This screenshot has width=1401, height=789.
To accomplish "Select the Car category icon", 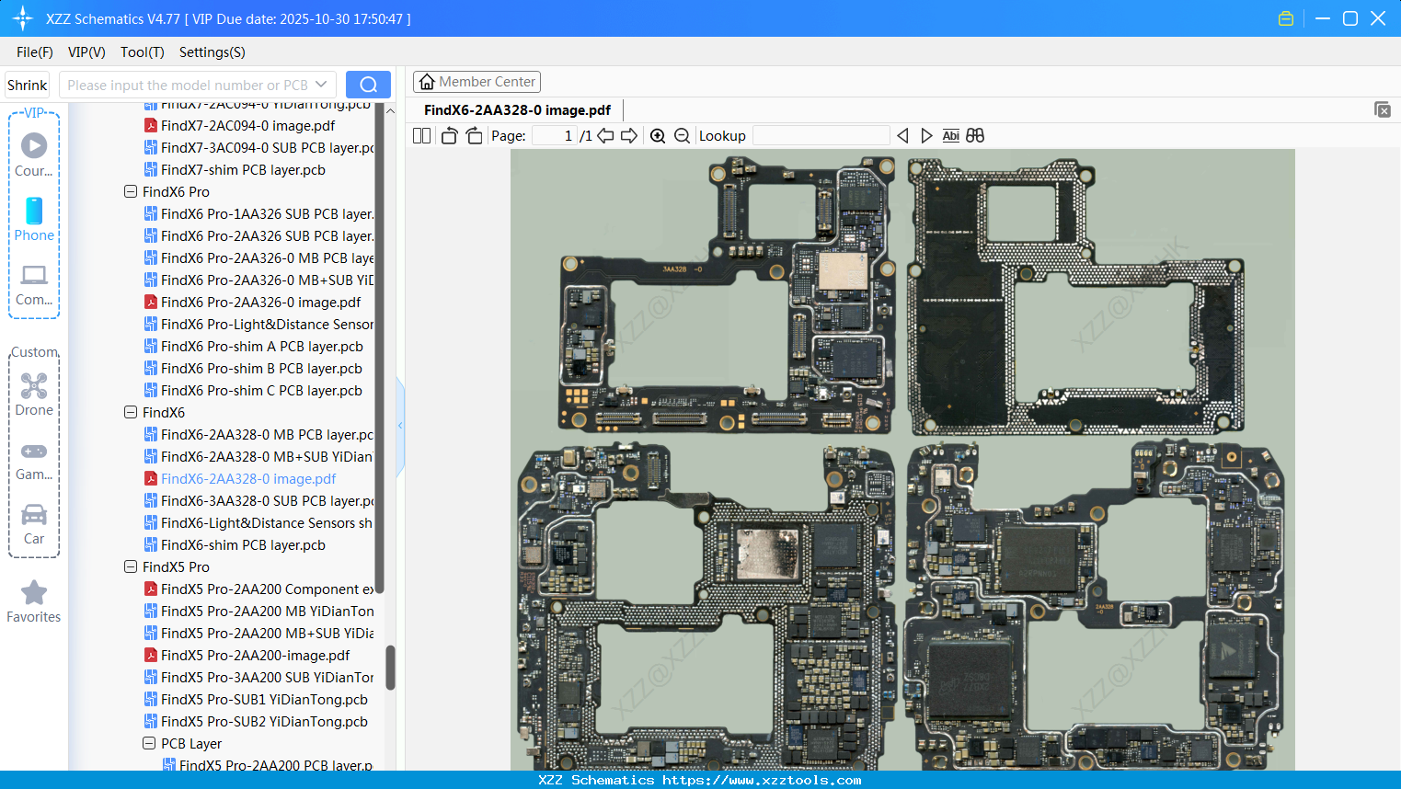I will click(33, 515).
